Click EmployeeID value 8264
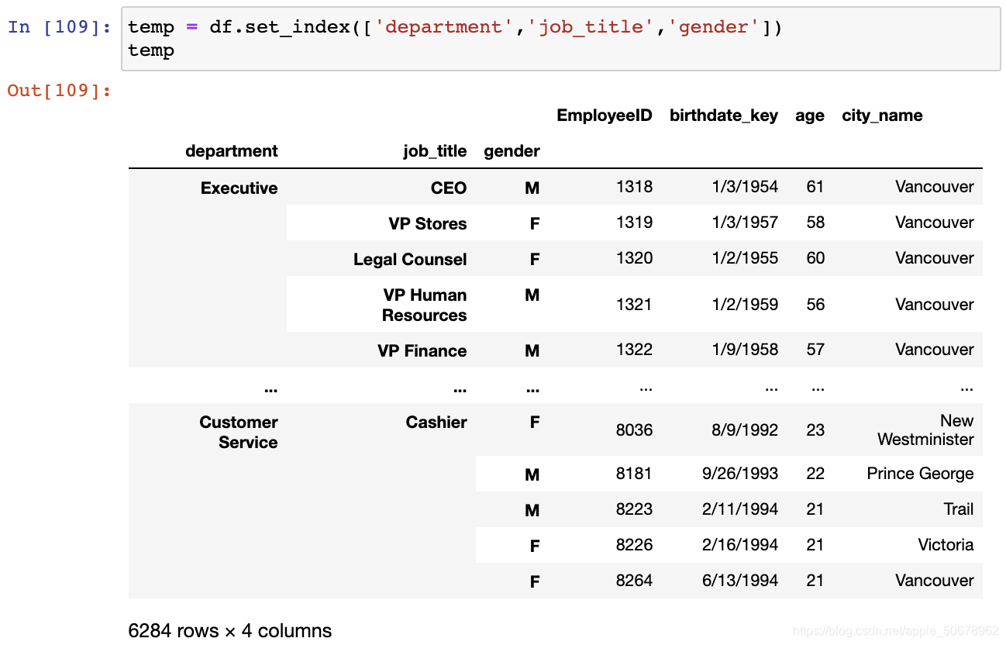 (634, 581)
